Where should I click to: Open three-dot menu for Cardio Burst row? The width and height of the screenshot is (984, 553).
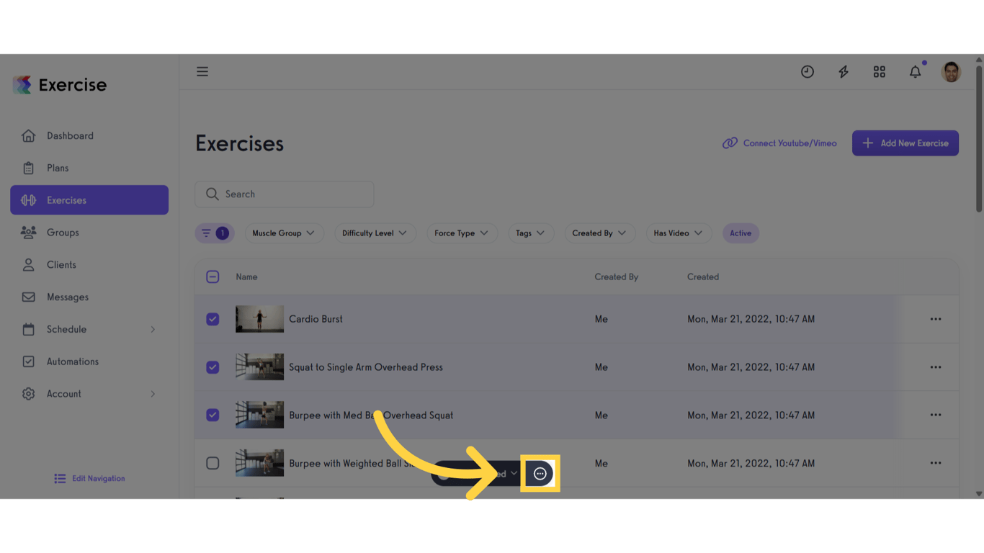click(x=936, y=319)
